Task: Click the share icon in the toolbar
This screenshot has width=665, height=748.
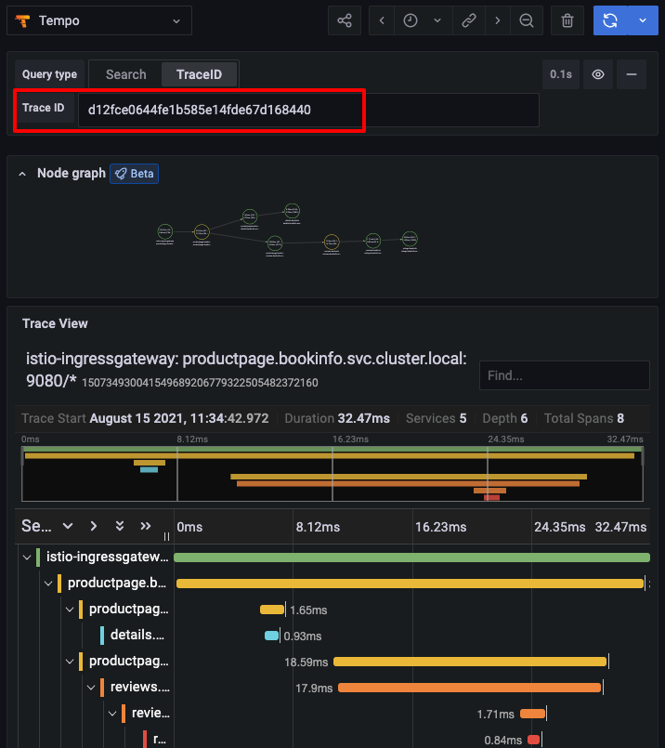Action: [345, 20]
